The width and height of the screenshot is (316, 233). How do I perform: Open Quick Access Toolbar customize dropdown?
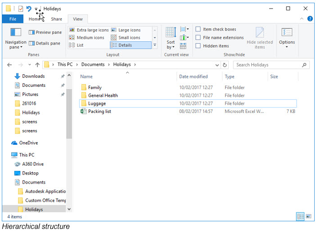tap(36, 9)
